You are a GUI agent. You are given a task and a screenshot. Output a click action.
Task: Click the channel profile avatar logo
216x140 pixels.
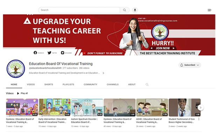click(16, 69)
